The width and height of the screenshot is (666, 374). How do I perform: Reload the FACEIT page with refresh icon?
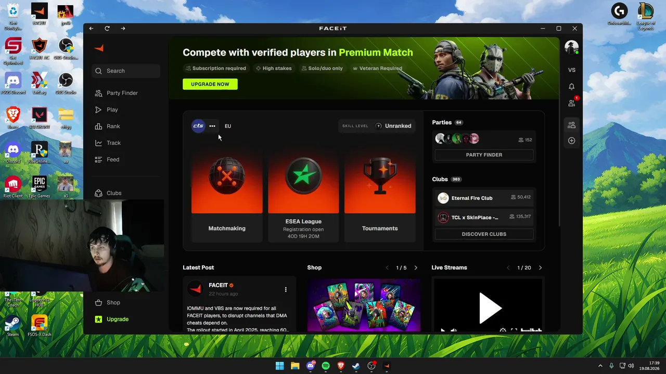tap(107, 29)
